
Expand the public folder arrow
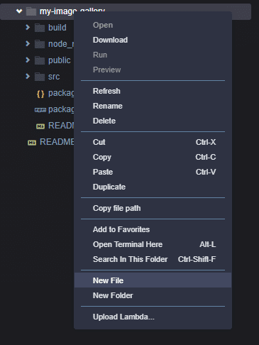click(28, 60)
